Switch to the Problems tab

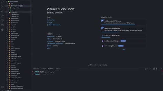(x=36, y=69)
